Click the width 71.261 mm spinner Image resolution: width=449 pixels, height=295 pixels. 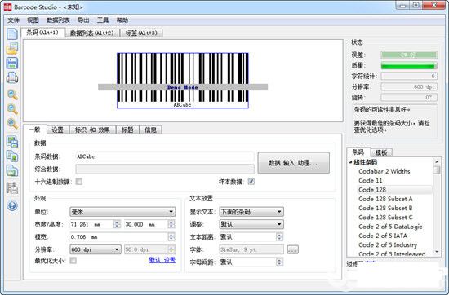(x=117, y=224)
